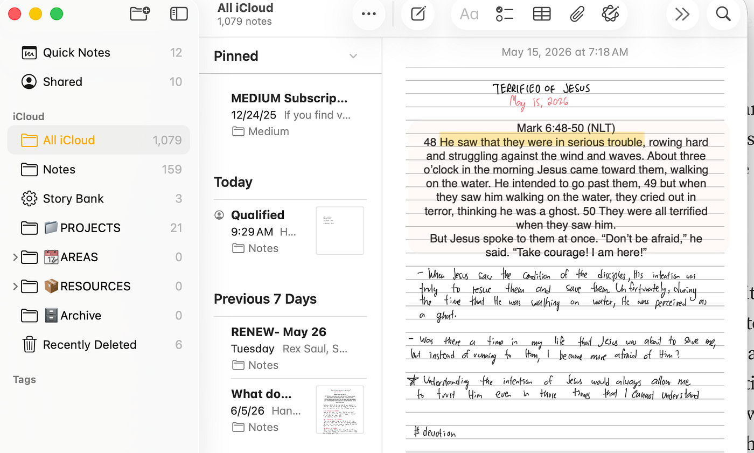
Task: Open the Qualified note from today
Action: coord(291,231)
